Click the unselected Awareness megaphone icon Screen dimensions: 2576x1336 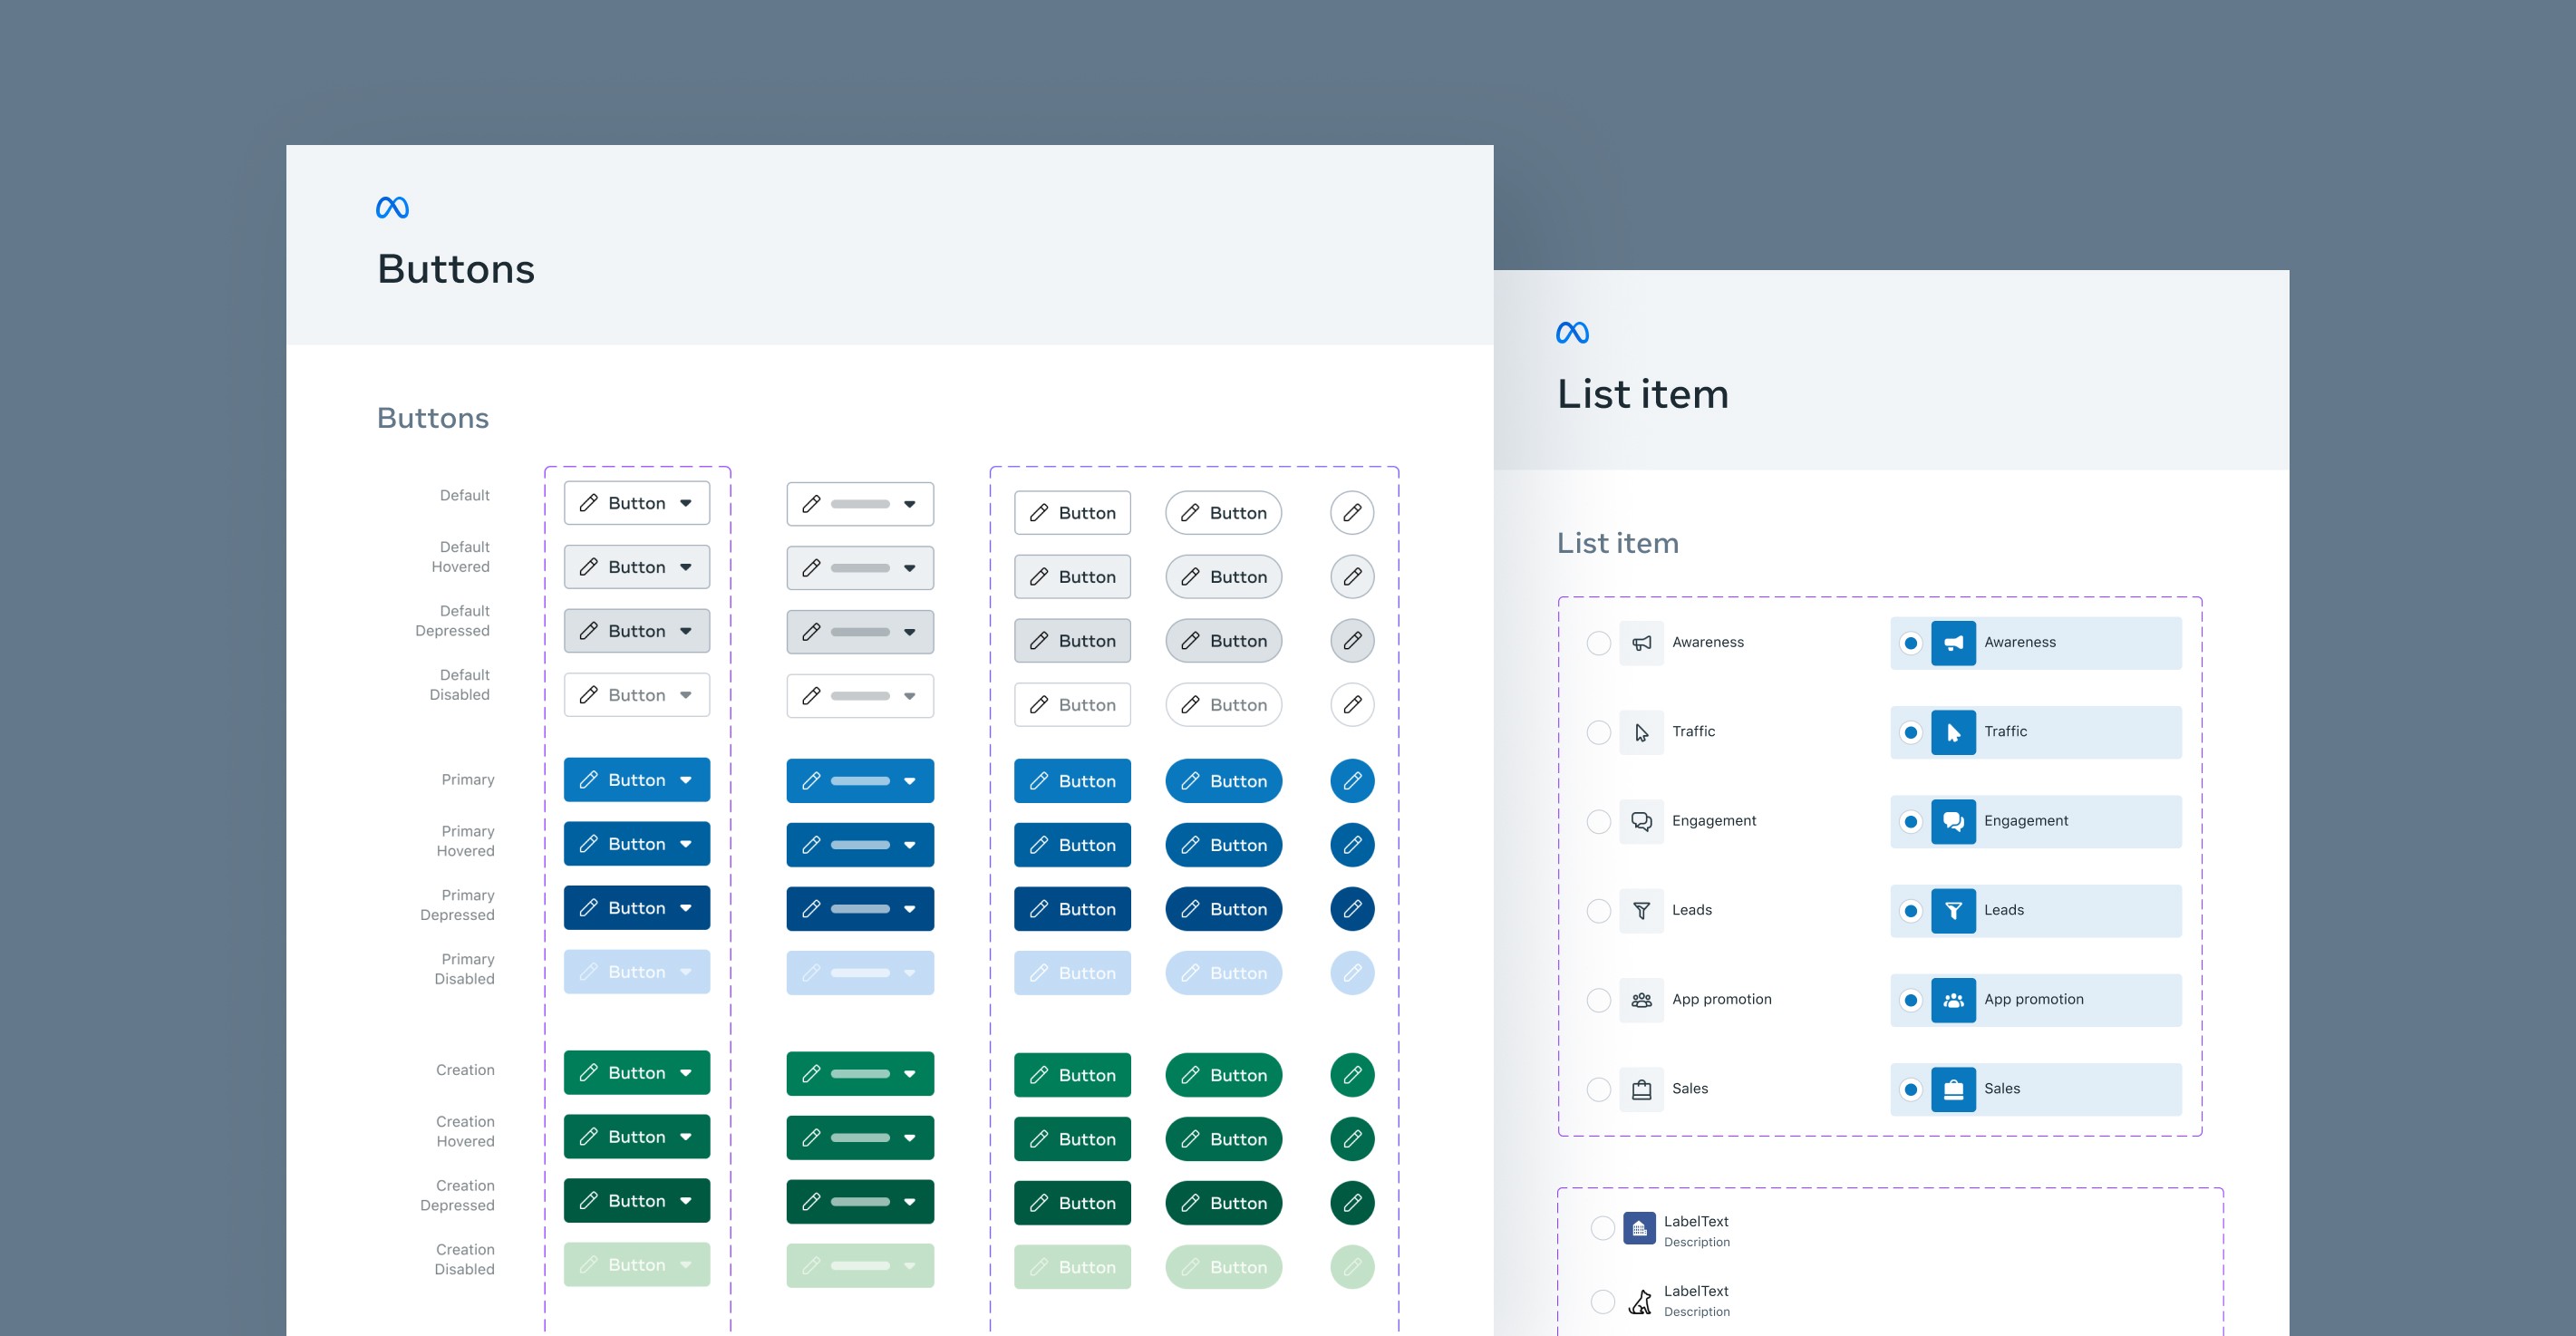pyautogui.click(x=1641, y=643)
